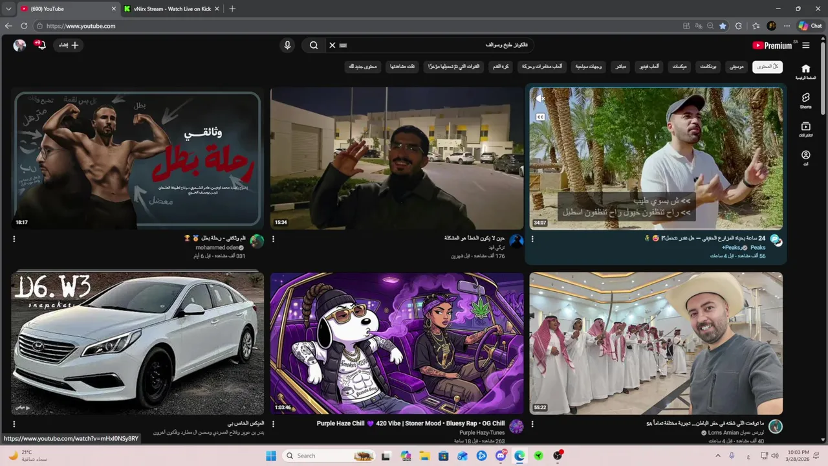Open more options for Loms Amian video
This screenshot has width=828, height=466.
pos(532,424)
